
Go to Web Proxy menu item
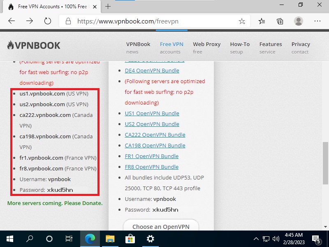coord(206,47)
